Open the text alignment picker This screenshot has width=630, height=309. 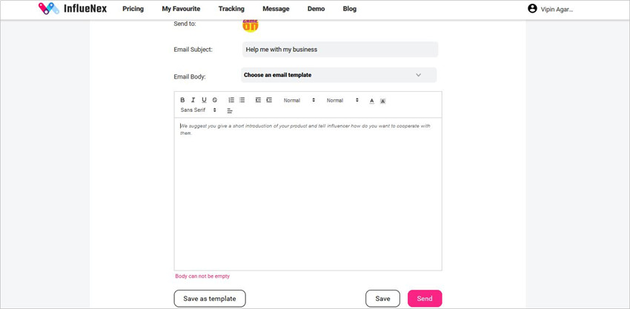tap(230, 110)
